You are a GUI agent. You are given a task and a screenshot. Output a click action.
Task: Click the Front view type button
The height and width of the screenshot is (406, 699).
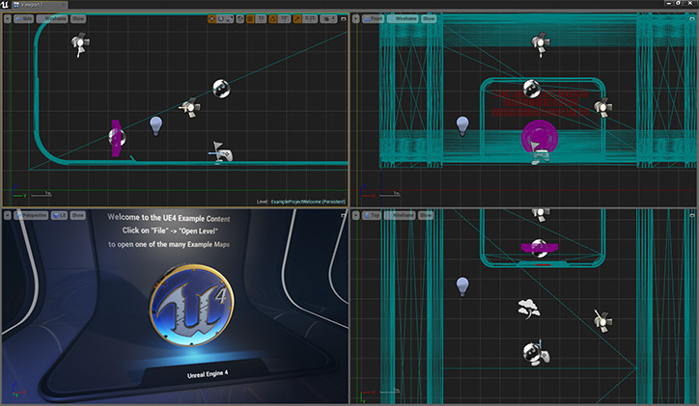[373, 18]
